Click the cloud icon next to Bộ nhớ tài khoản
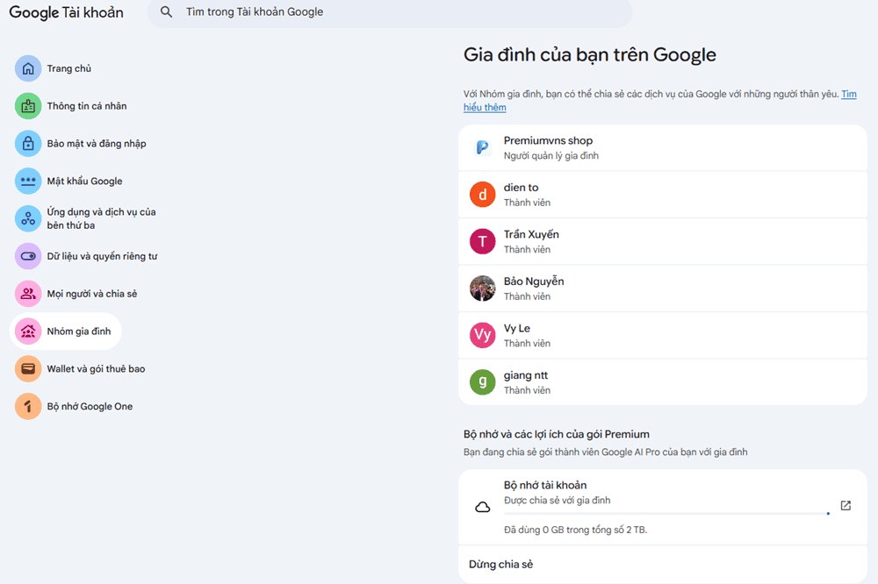Image resolution: width=878 pixels, height=584 pixels. [483, 507]
